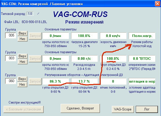Viewport: 161px width, 116px height.
Task: Click Запуск! button for group 003
Action: [x=35, y=59]
